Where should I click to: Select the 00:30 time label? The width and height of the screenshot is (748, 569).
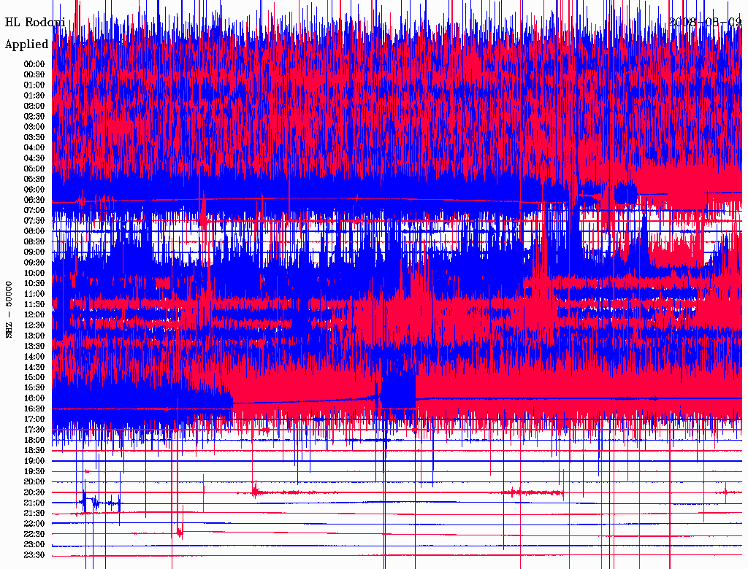point(34,74)
